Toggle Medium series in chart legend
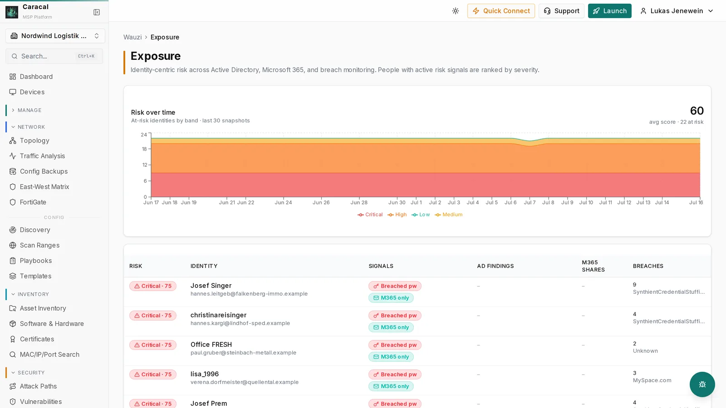Viewport: 726px width, 408px height. [x=449, y=215]
